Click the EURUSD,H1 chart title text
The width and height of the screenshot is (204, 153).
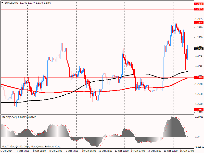click(x=11, y=3)
